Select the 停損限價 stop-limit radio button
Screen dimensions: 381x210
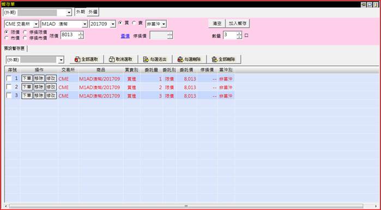coord(25,32)
